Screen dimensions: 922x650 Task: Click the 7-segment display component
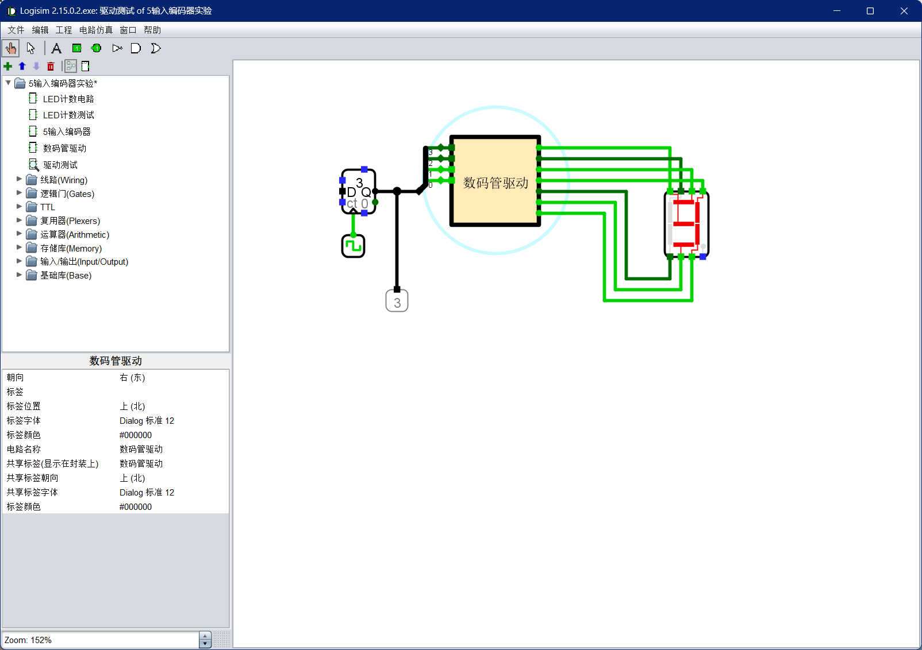click(x=686, y=224)
